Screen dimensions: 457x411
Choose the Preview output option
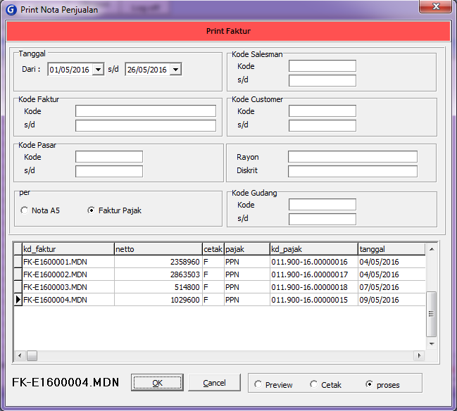[258, 385]
